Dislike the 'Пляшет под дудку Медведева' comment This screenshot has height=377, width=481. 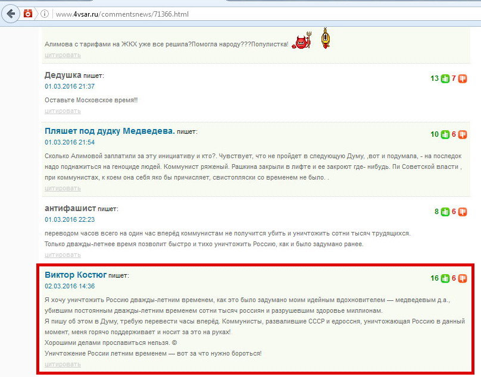(463, 134)
